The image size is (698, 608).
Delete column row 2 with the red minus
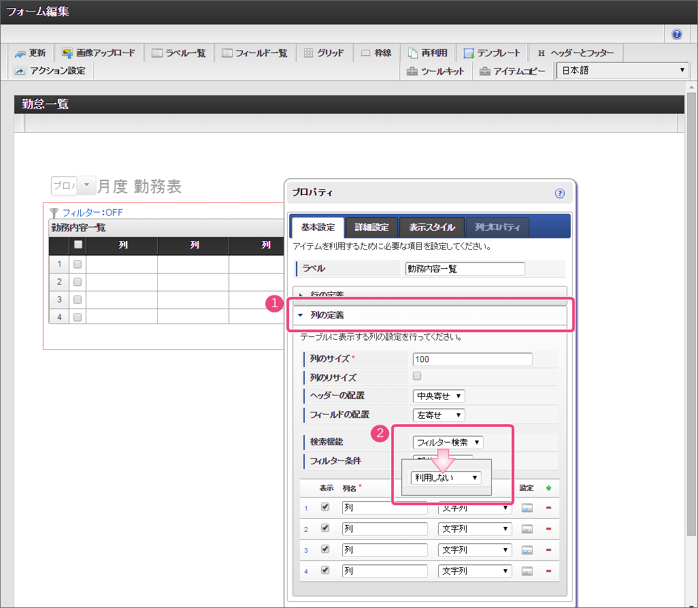pyautogui.click(x=548, y=529)
